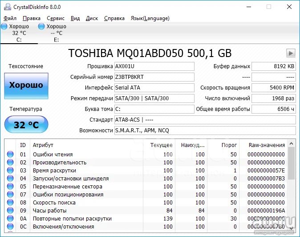This screenshot has height=237, width=300.
Task: Click the buffer size field 8192 KB
Action: click(x=274, y=66)
